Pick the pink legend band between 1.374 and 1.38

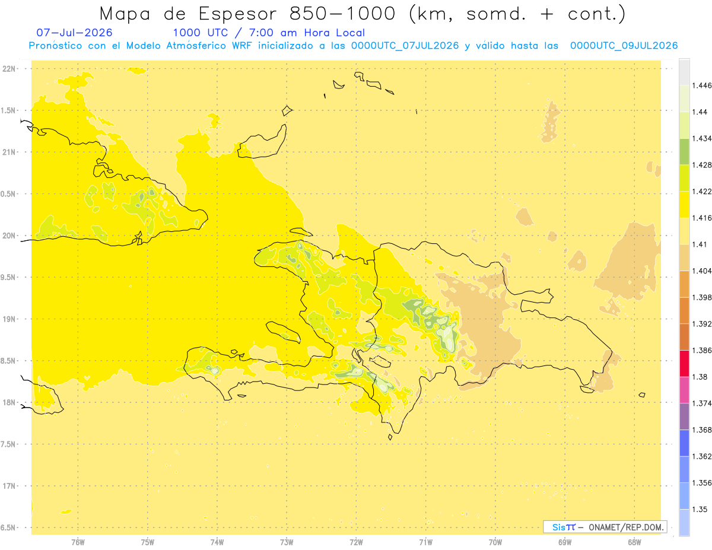click(x=684, y=390)
